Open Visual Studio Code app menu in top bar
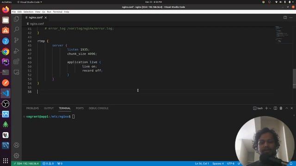This screenshot has height=166, width=296. (29, 2)
